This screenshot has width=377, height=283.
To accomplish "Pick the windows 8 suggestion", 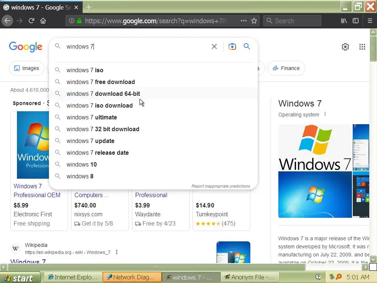I will click(x=154, y=176).
